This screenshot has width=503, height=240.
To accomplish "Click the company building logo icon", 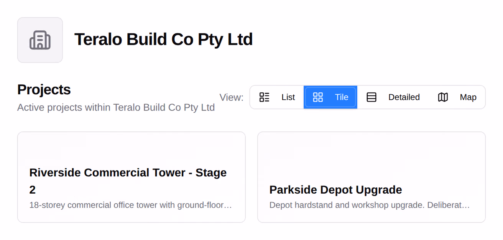I will pyautogui.click(x=40, y=40).
